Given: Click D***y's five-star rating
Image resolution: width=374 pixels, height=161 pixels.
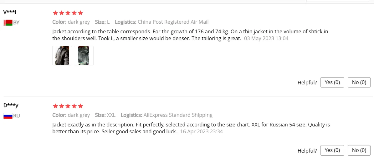Looking at the screenshot, I should [x=68, y=106].
